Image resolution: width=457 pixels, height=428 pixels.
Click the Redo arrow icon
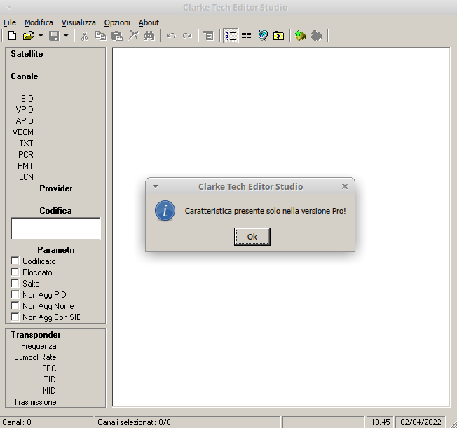coord(187,36)
